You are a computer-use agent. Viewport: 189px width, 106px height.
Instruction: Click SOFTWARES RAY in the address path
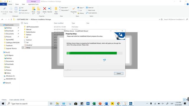pyautogui.click(x=23, y=19)
